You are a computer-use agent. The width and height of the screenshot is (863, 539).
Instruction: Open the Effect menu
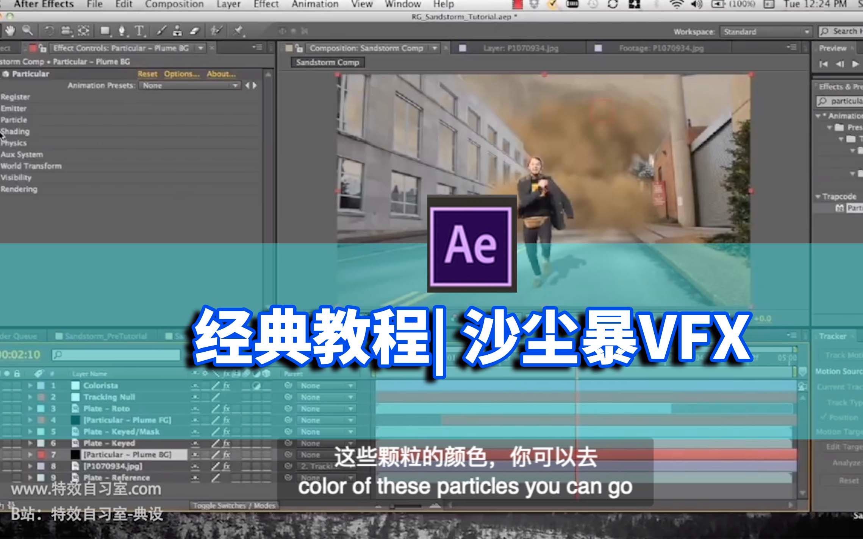(266, 4)
